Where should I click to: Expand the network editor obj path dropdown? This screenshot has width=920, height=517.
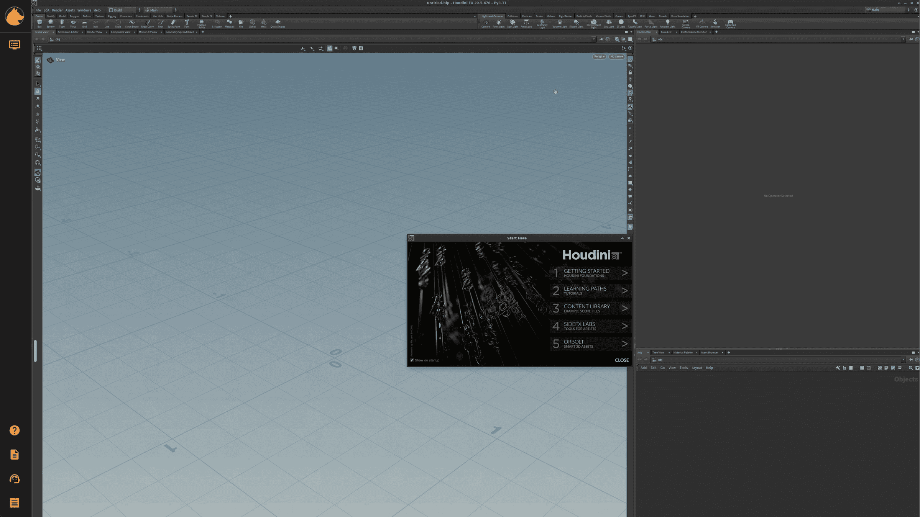point(903,360)
